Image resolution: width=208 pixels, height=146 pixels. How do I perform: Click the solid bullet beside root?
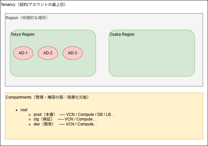pyautogui.click(x=16, y=110)
